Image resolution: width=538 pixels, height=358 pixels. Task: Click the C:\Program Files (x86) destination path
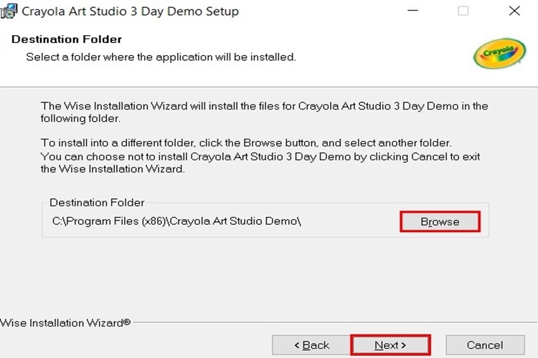[176, 221]
